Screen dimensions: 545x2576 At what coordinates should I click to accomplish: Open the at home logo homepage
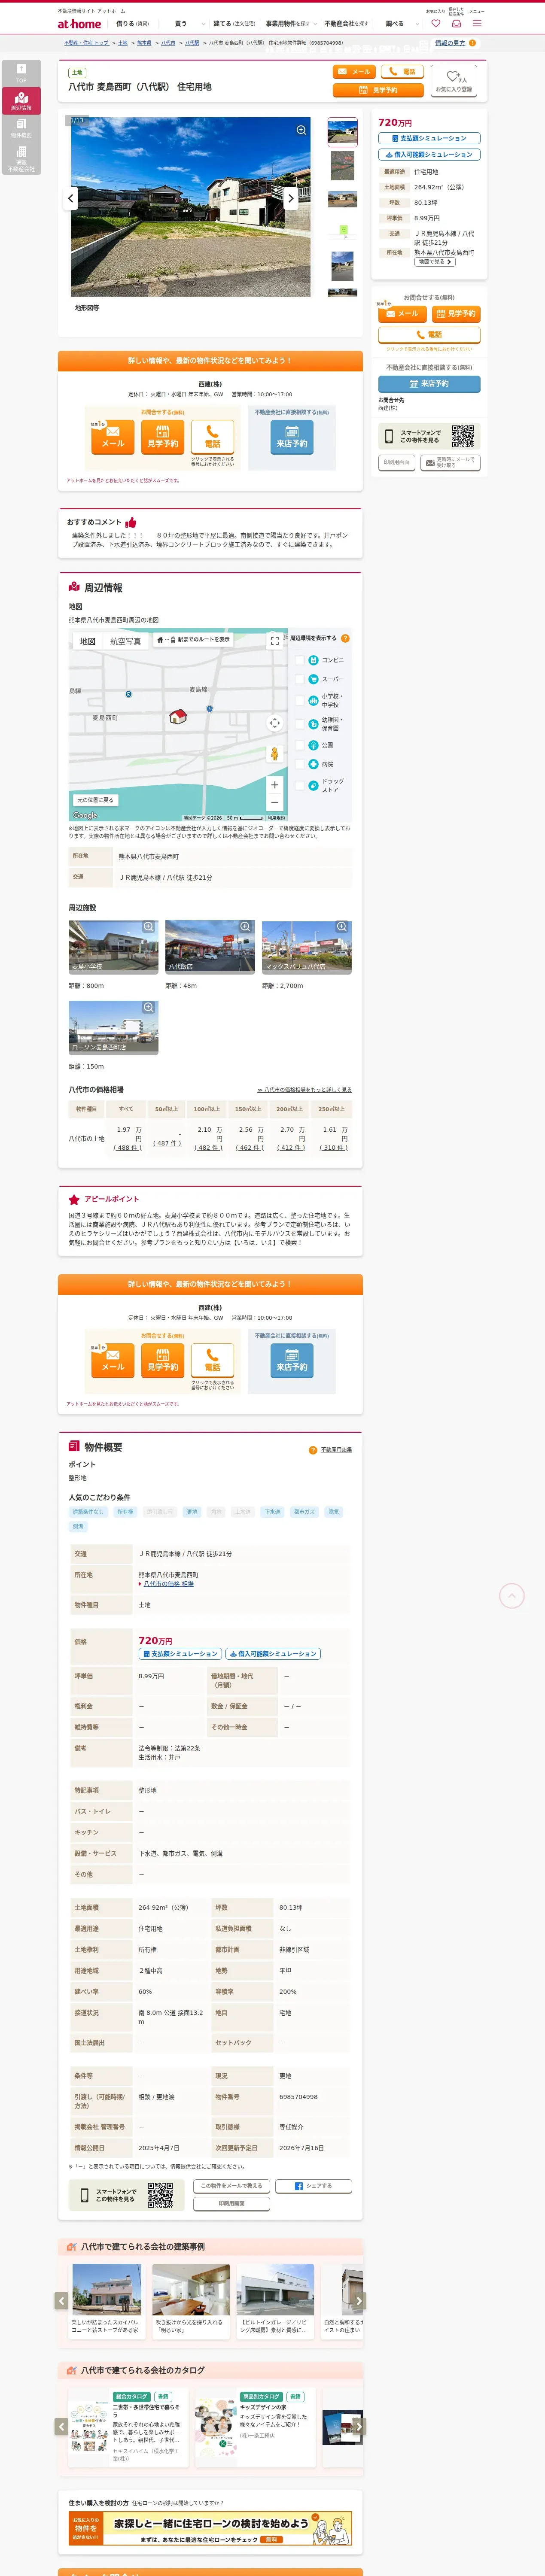(79, 24)
